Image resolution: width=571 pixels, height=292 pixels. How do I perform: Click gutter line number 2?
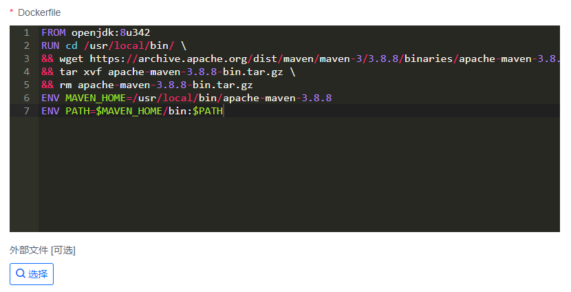[27, 45]
